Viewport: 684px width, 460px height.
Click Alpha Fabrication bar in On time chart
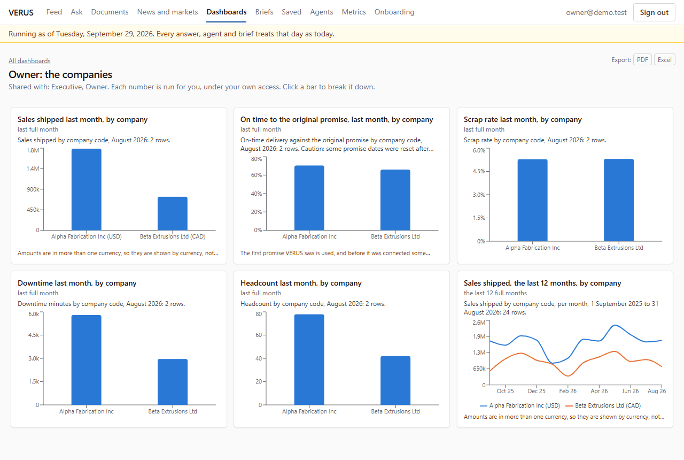(309, 198)
